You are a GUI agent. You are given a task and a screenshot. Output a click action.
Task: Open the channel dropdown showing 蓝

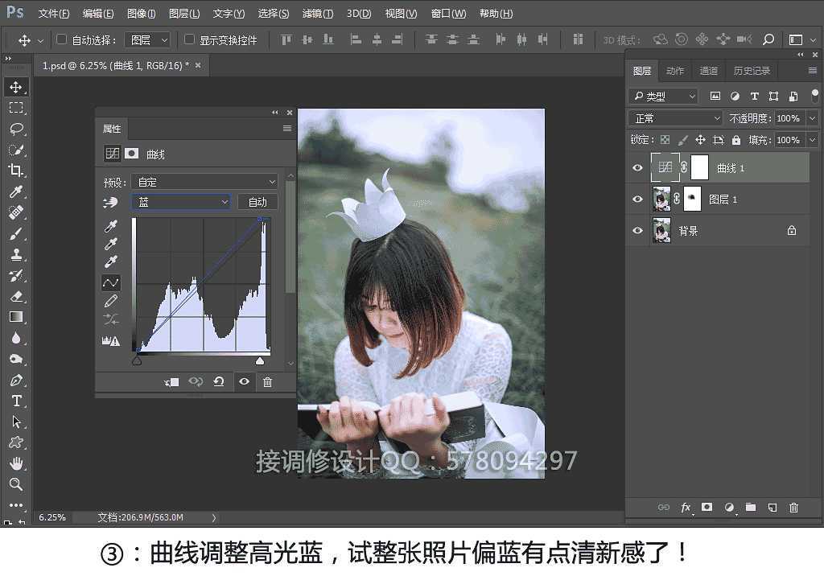click(x=180, y=202)
